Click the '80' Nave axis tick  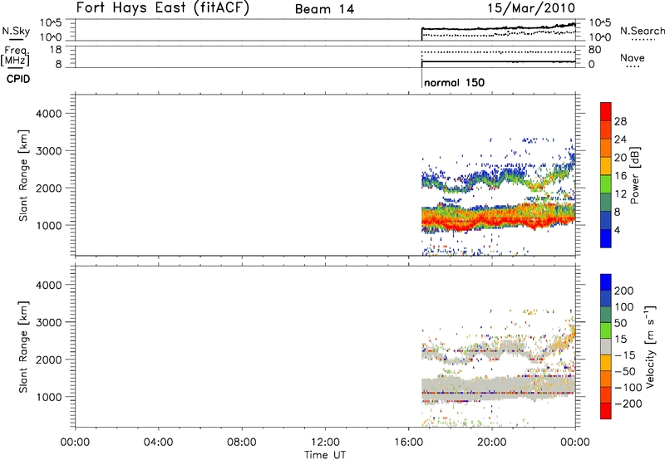[x=594, y=50]
